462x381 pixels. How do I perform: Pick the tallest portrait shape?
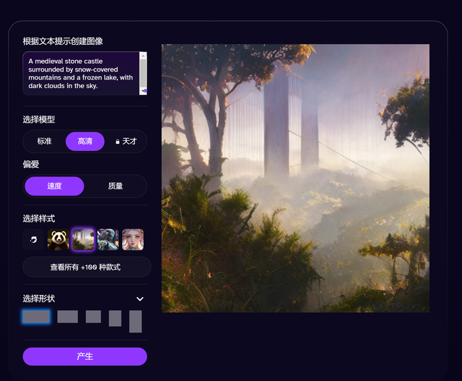tap(135, 321)
